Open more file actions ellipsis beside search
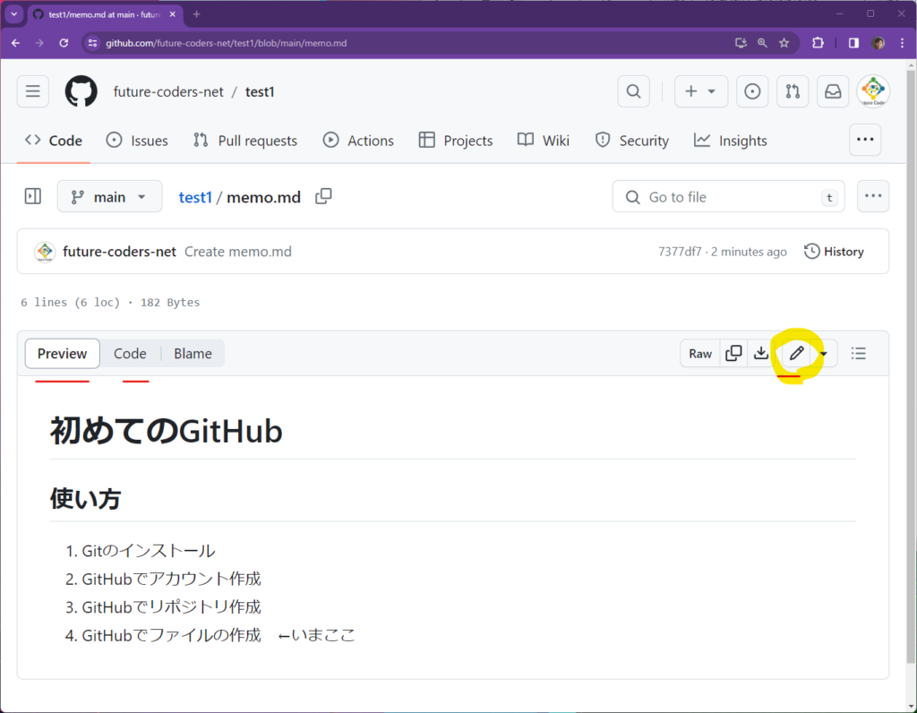 coord(873,196)
